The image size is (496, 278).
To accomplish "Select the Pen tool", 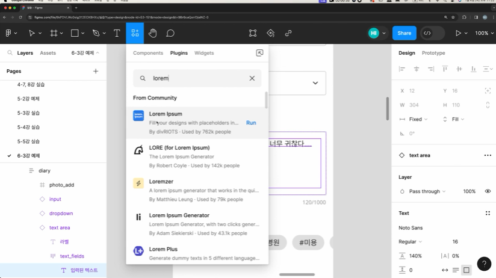I will (x=96, y=33).
